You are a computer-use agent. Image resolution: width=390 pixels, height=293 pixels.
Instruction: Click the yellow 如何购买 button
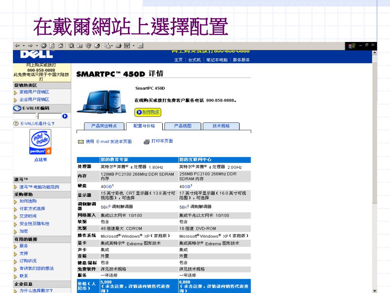pyautogui.click(x=148, y=112)
